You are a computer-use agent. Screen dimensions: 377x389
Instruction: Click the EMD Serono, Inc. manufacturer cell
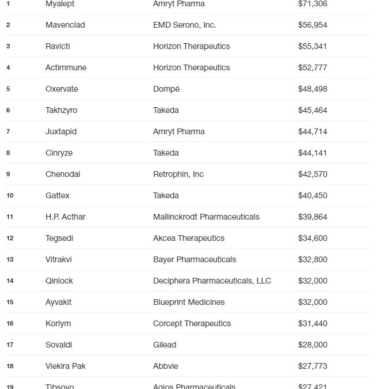coord(184,25)
